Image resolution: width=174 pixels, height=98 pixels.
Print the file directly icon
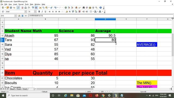[26, 8]
